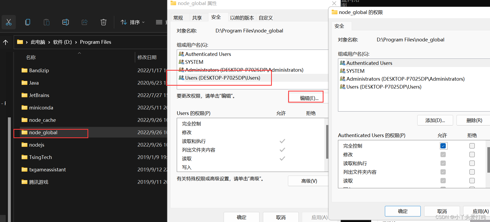
Task: Expand chevron before 此电脑 in breadcrumb
Action: [x=27, y=42]
